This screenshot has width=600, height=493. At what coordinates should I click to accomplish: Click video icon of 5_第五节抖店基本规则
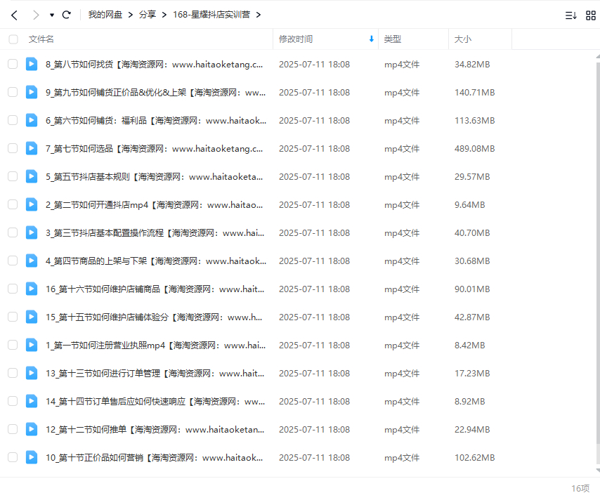click(x=32, y=176)
